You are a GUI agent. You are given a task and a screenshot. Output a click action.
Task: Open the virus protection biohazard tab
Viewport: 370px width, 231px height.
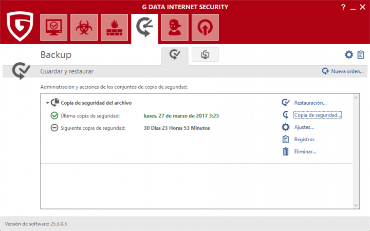click(84, 27)
